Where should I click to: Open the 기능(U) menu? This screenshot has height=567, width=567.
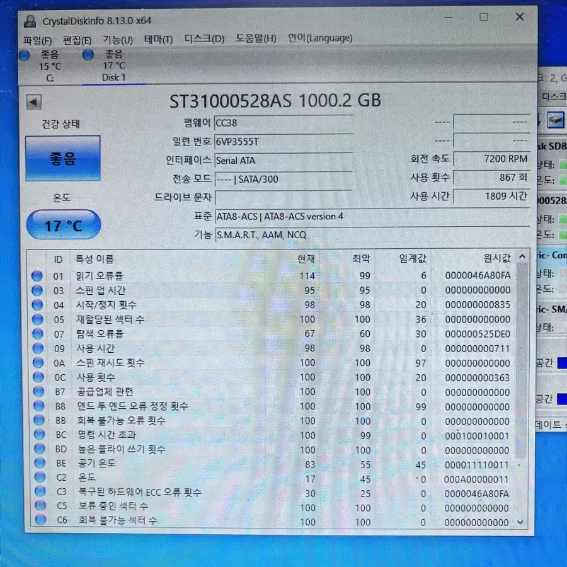click(x=118, y=40)
